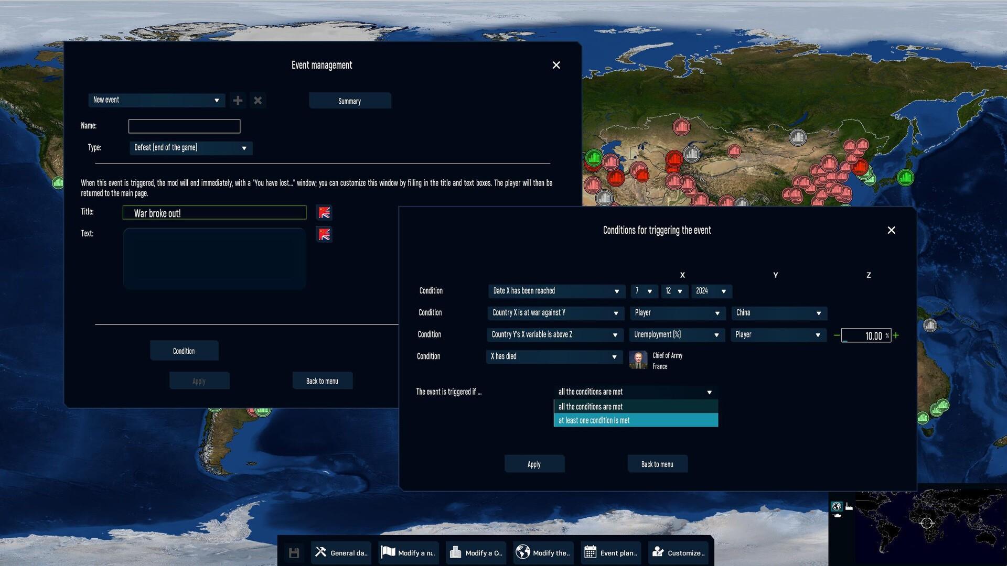Click Back to menu in Event management
1007x566 pixels.
322,380
